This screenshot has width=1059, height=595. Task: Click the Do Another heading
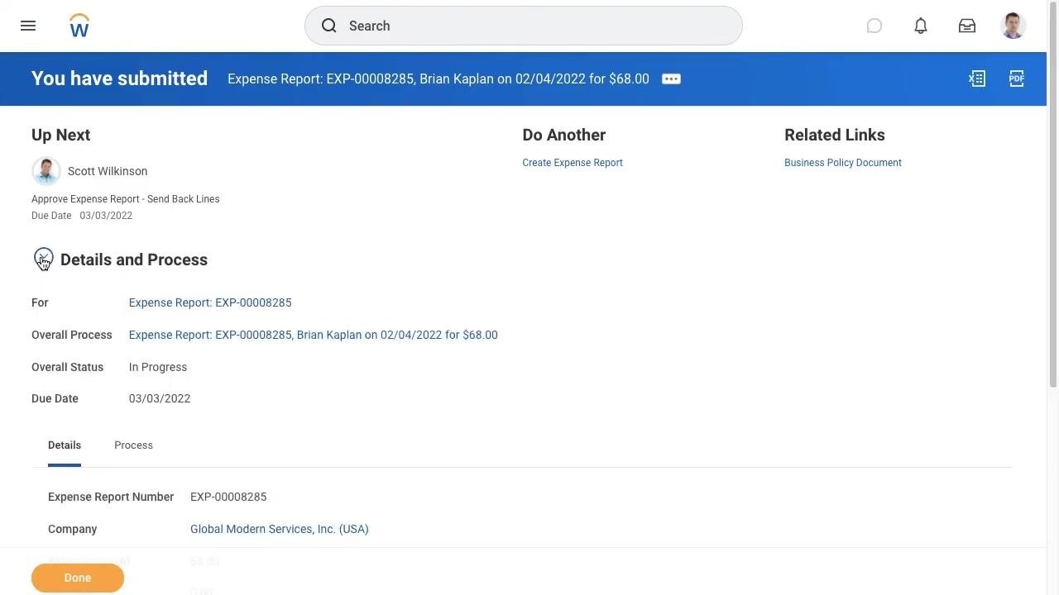coord(564,135)
